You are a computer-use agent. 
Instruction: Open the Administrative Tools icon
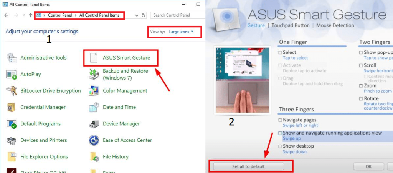click(12, 58)
